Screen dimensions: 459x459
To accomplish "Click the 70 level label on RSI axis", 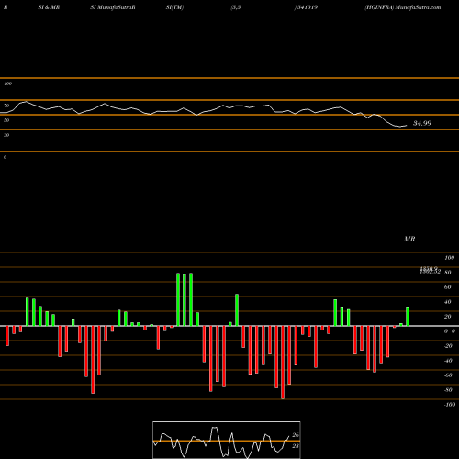I will (6, 106).
